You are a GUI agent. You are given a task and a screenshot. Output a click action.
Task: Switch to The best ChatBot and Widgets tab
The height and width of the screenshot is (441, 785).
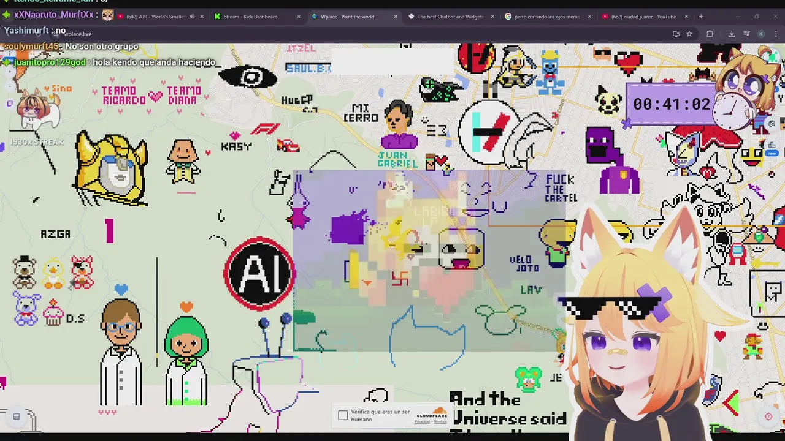tap(450, 17)
